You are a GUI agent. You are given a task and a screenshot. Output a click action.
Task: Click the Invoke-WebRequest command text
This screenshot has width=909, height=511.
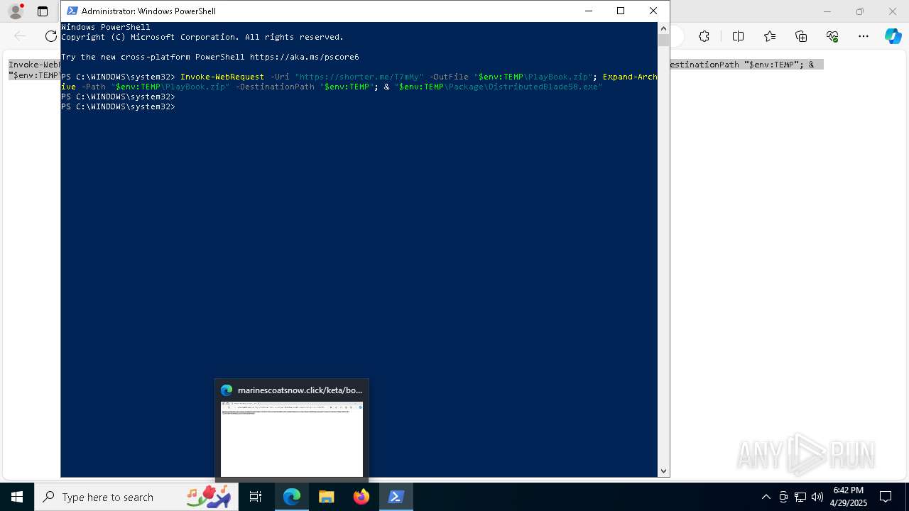click(x=222, y=77)
